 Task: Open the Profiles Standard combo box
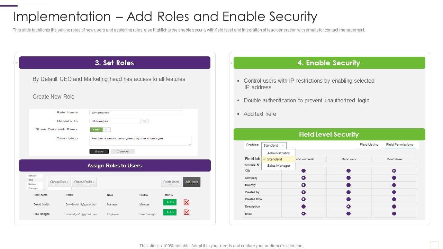(x=273, y=146)
